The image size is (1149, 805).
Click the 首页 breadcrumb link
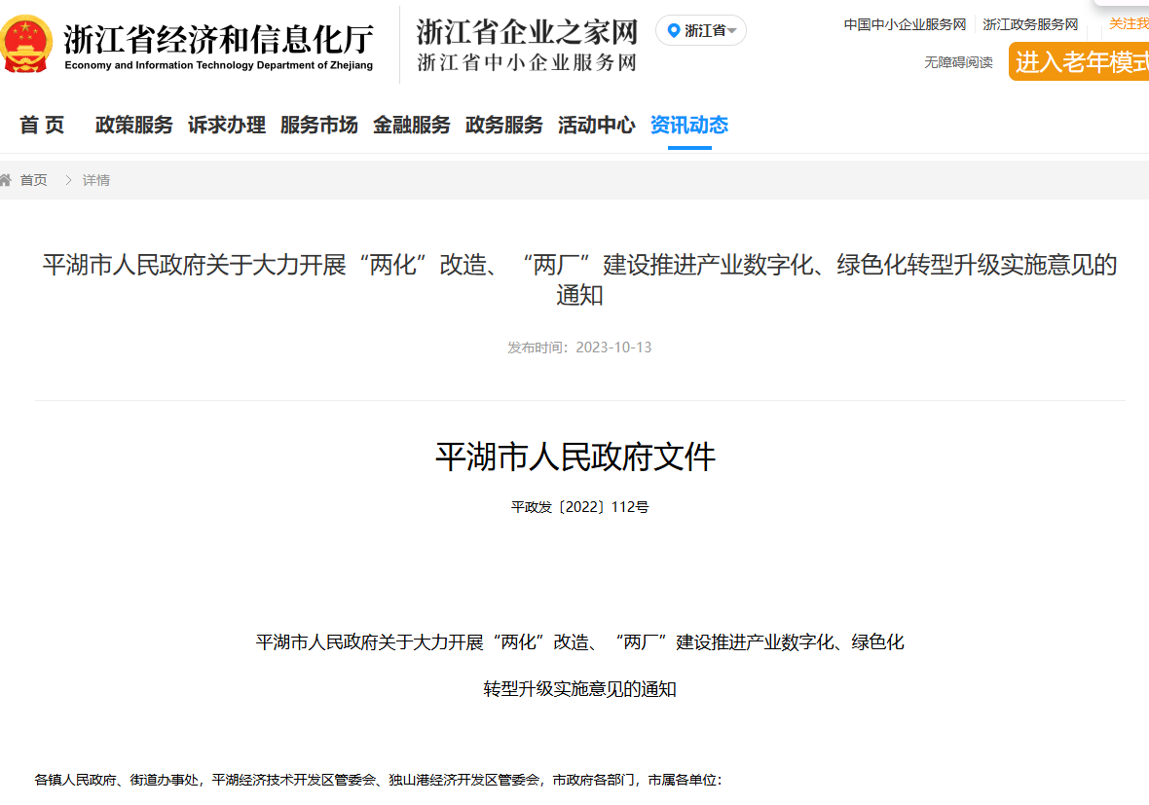(33, 179)
